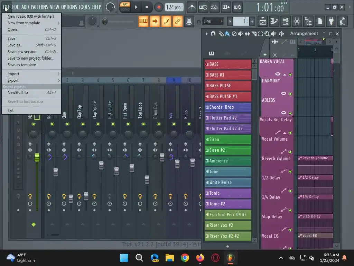The height and width of the screenshot is (266, 354).
Task: Open playlist options menu arrow
Action: [x=207, y=34]
